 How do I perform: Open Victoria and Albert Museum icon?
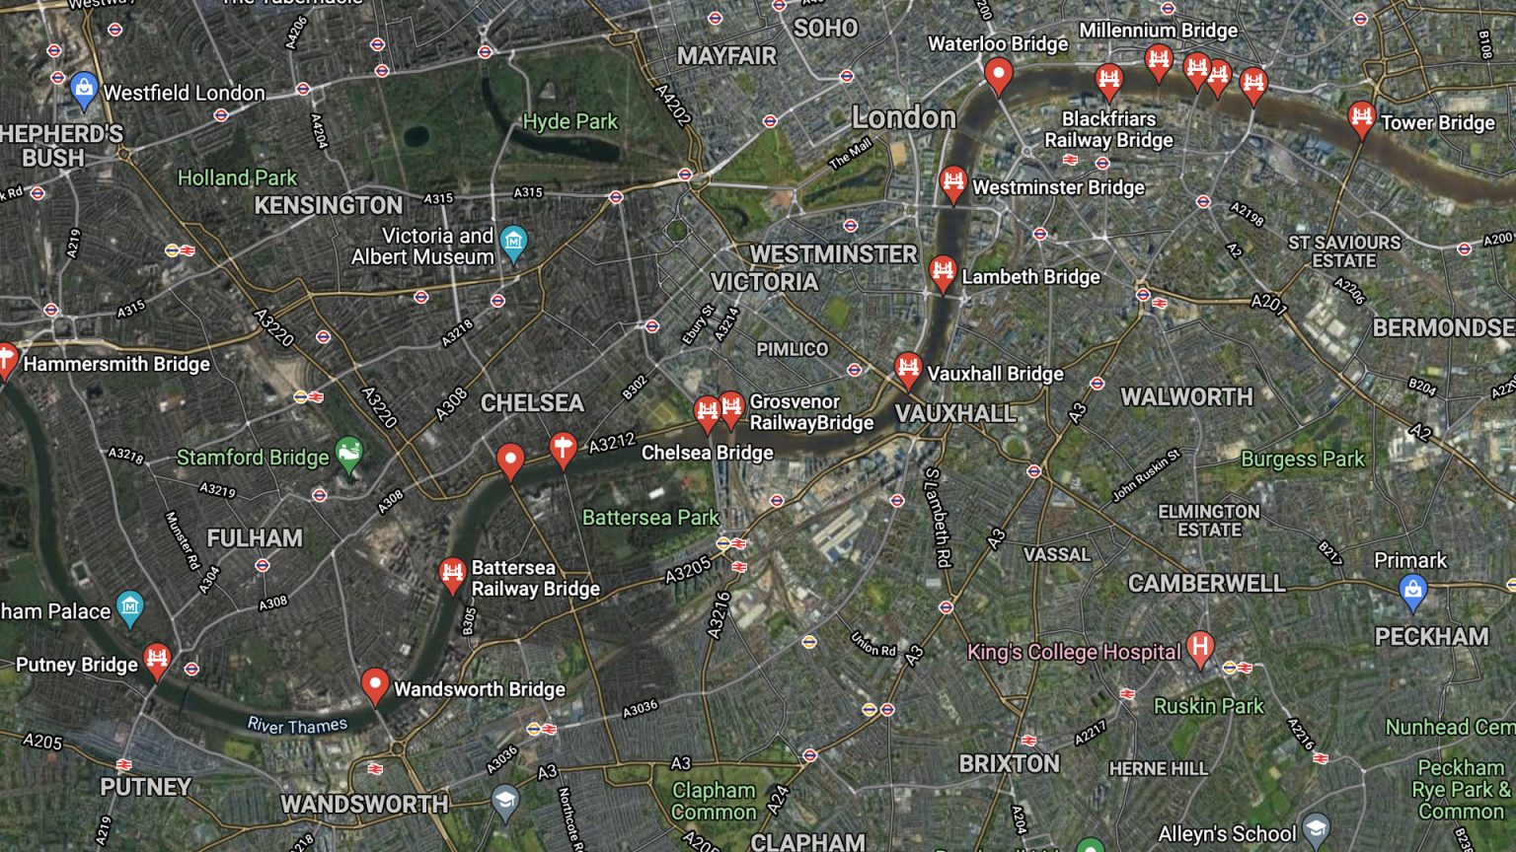pyautogui.click(x=513, y=242)
